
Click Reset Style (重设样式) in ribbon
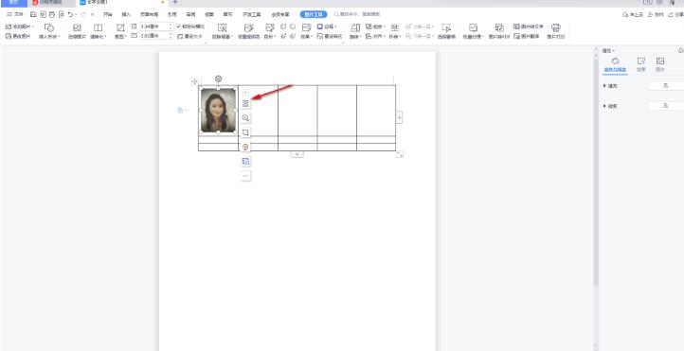(330, 37)
